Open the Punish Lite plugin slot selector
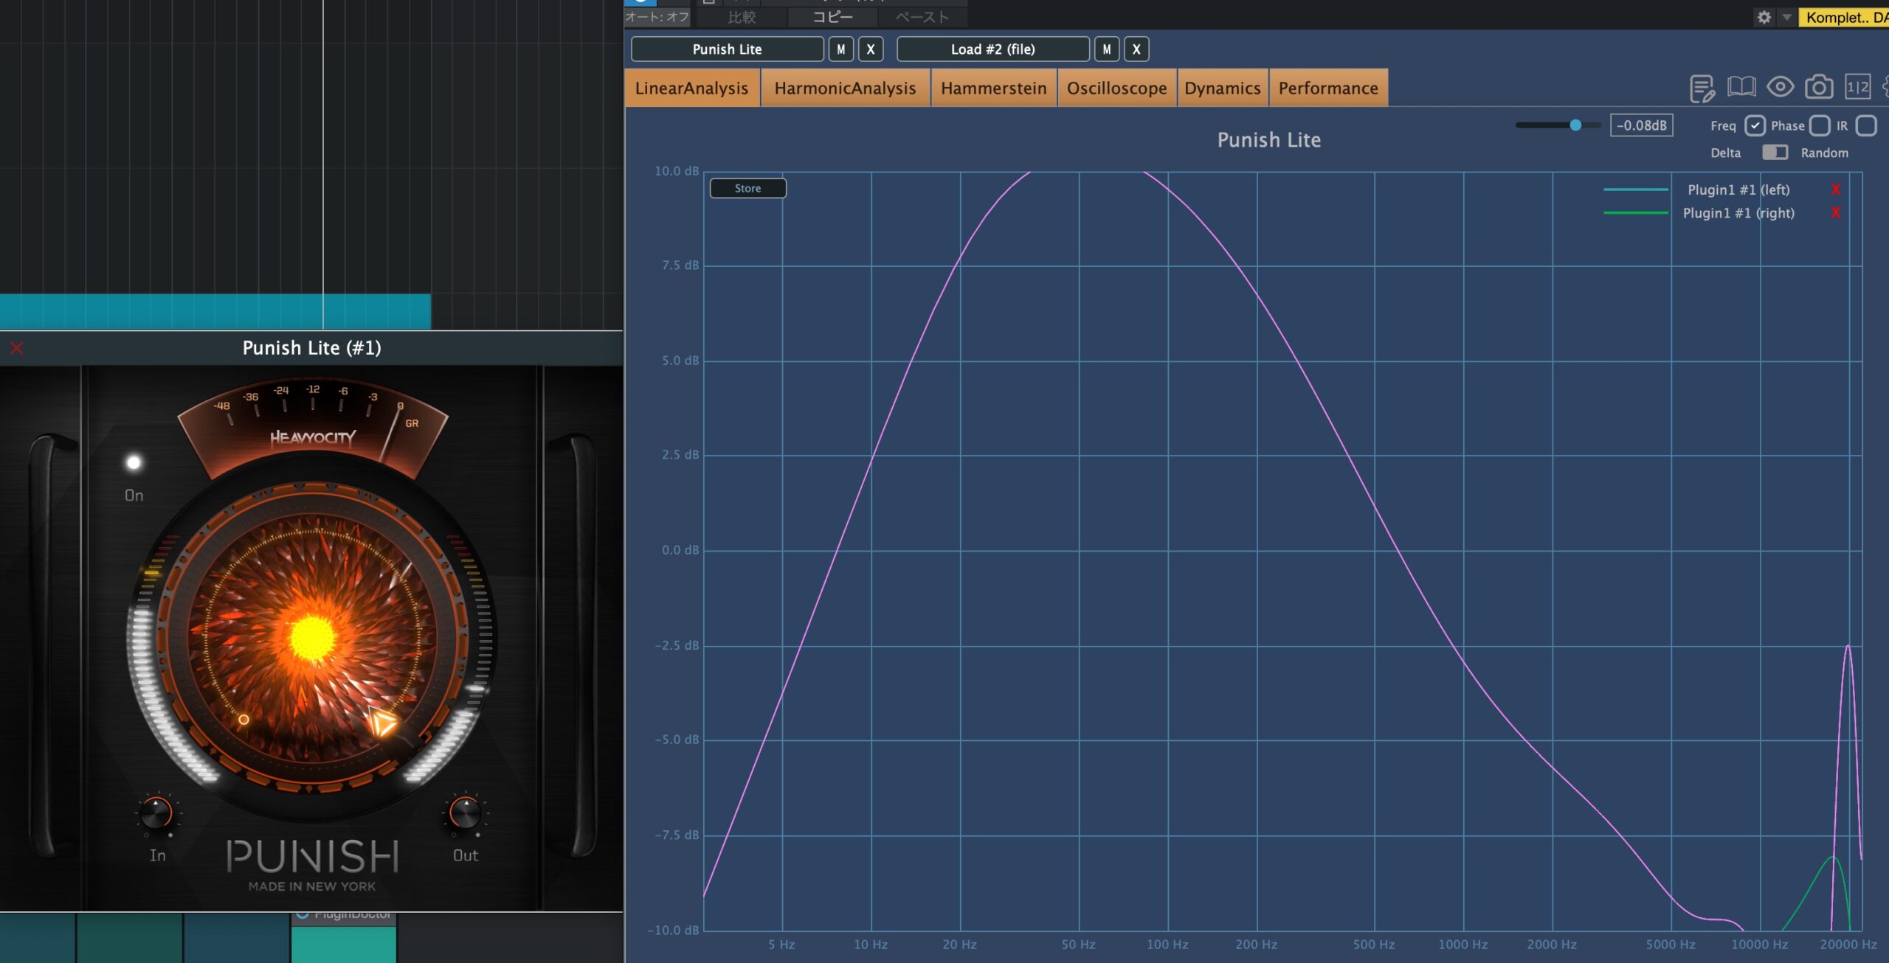 click(727, 49)
